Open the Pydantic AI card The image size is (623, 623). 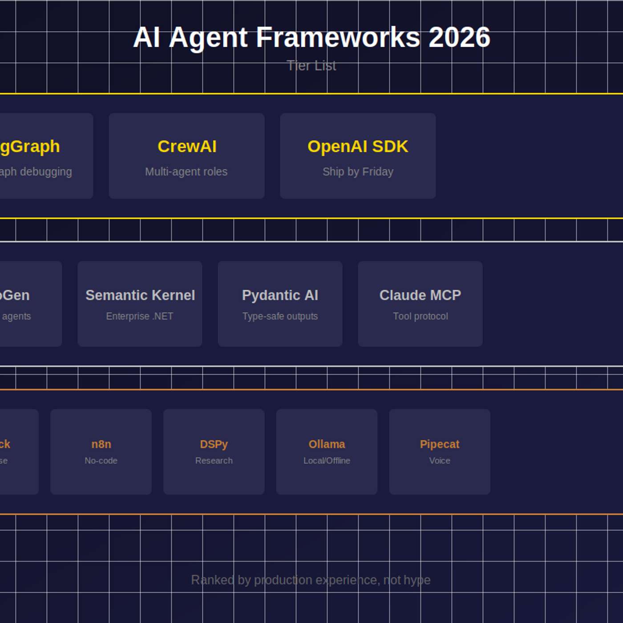280,304
